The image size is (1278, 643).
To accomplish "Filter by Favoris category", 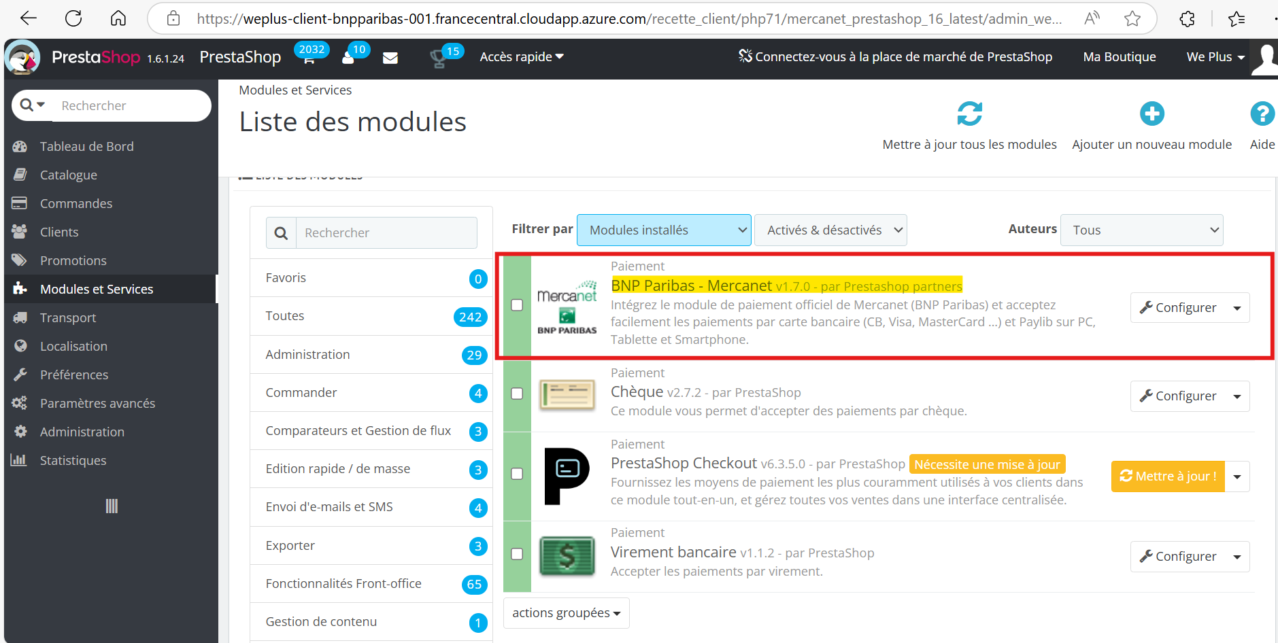I will [371, 278].
